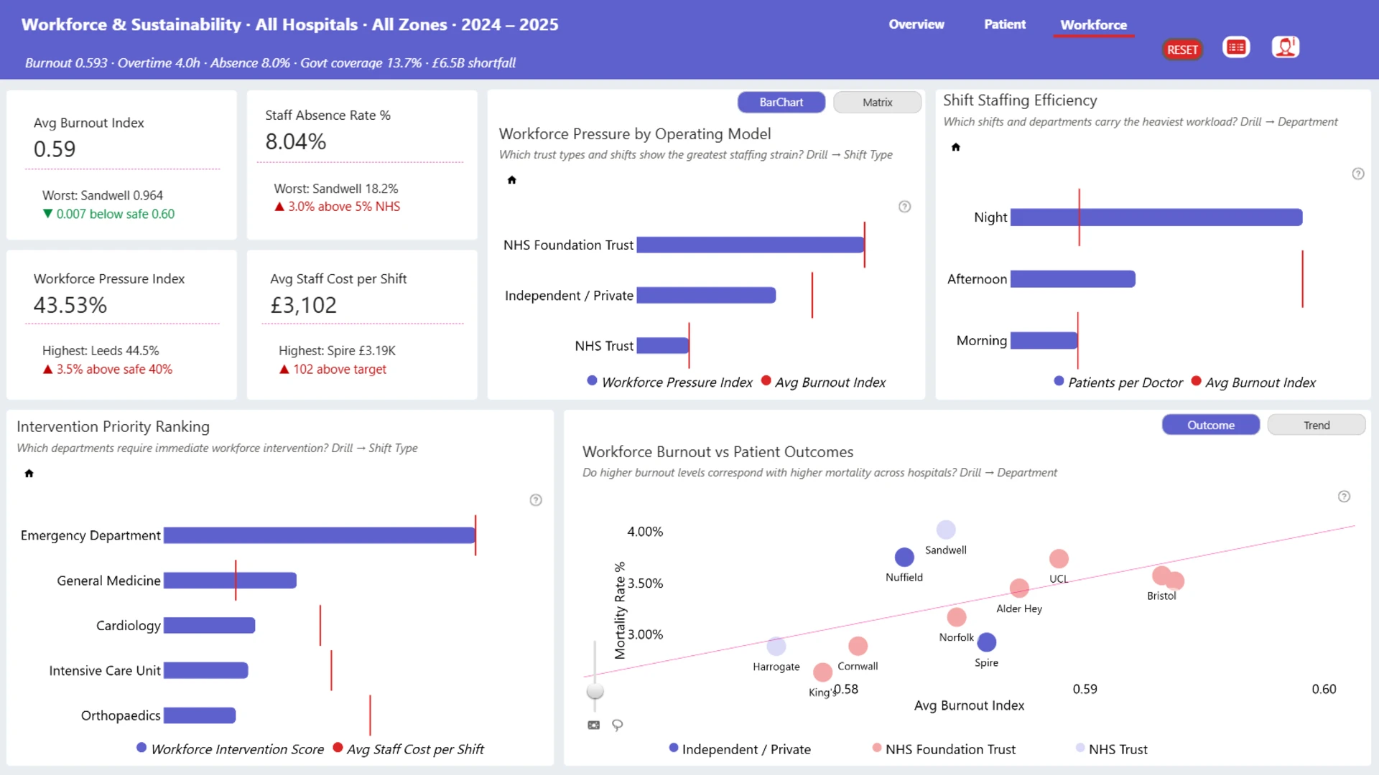Click the red RESET button
1379x775 pixels.
[1182, 50]
